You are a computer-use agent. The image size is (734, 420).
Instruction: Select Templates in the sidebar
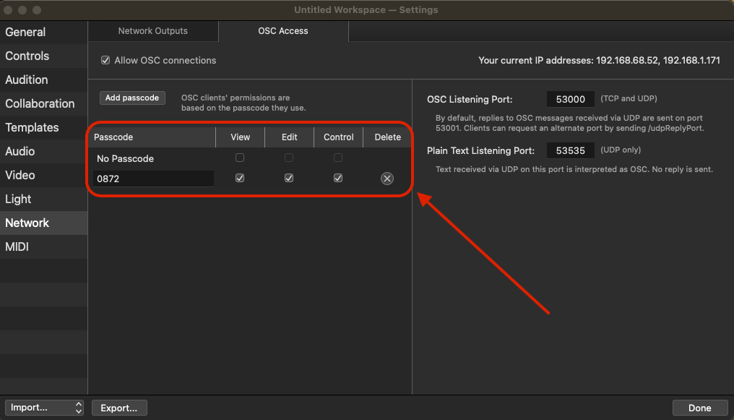pyautogui.click(x=43, y=128)
